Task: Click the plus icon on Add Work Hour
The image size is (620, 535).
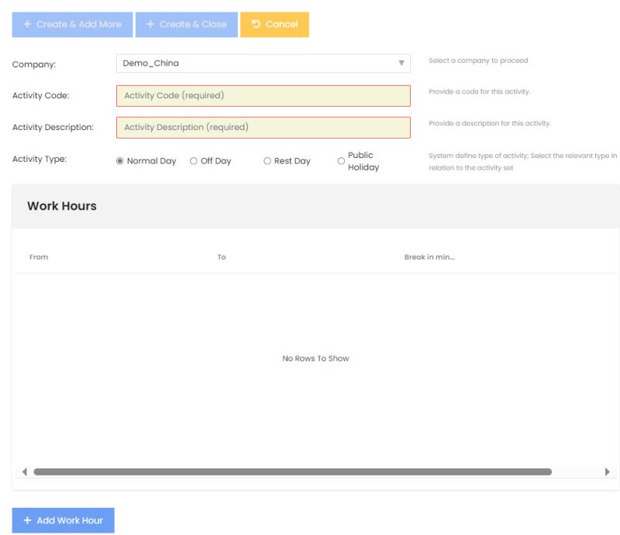Action: tap(27, 520)
